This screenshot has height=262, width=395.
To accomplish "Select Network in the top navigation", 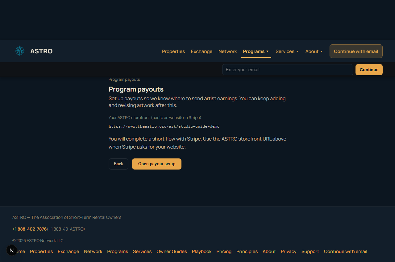I will coord(228,51).
